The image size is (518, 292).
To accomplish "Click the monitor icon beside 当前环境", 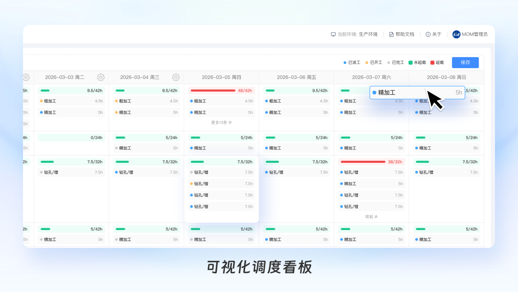I will 333,35.
